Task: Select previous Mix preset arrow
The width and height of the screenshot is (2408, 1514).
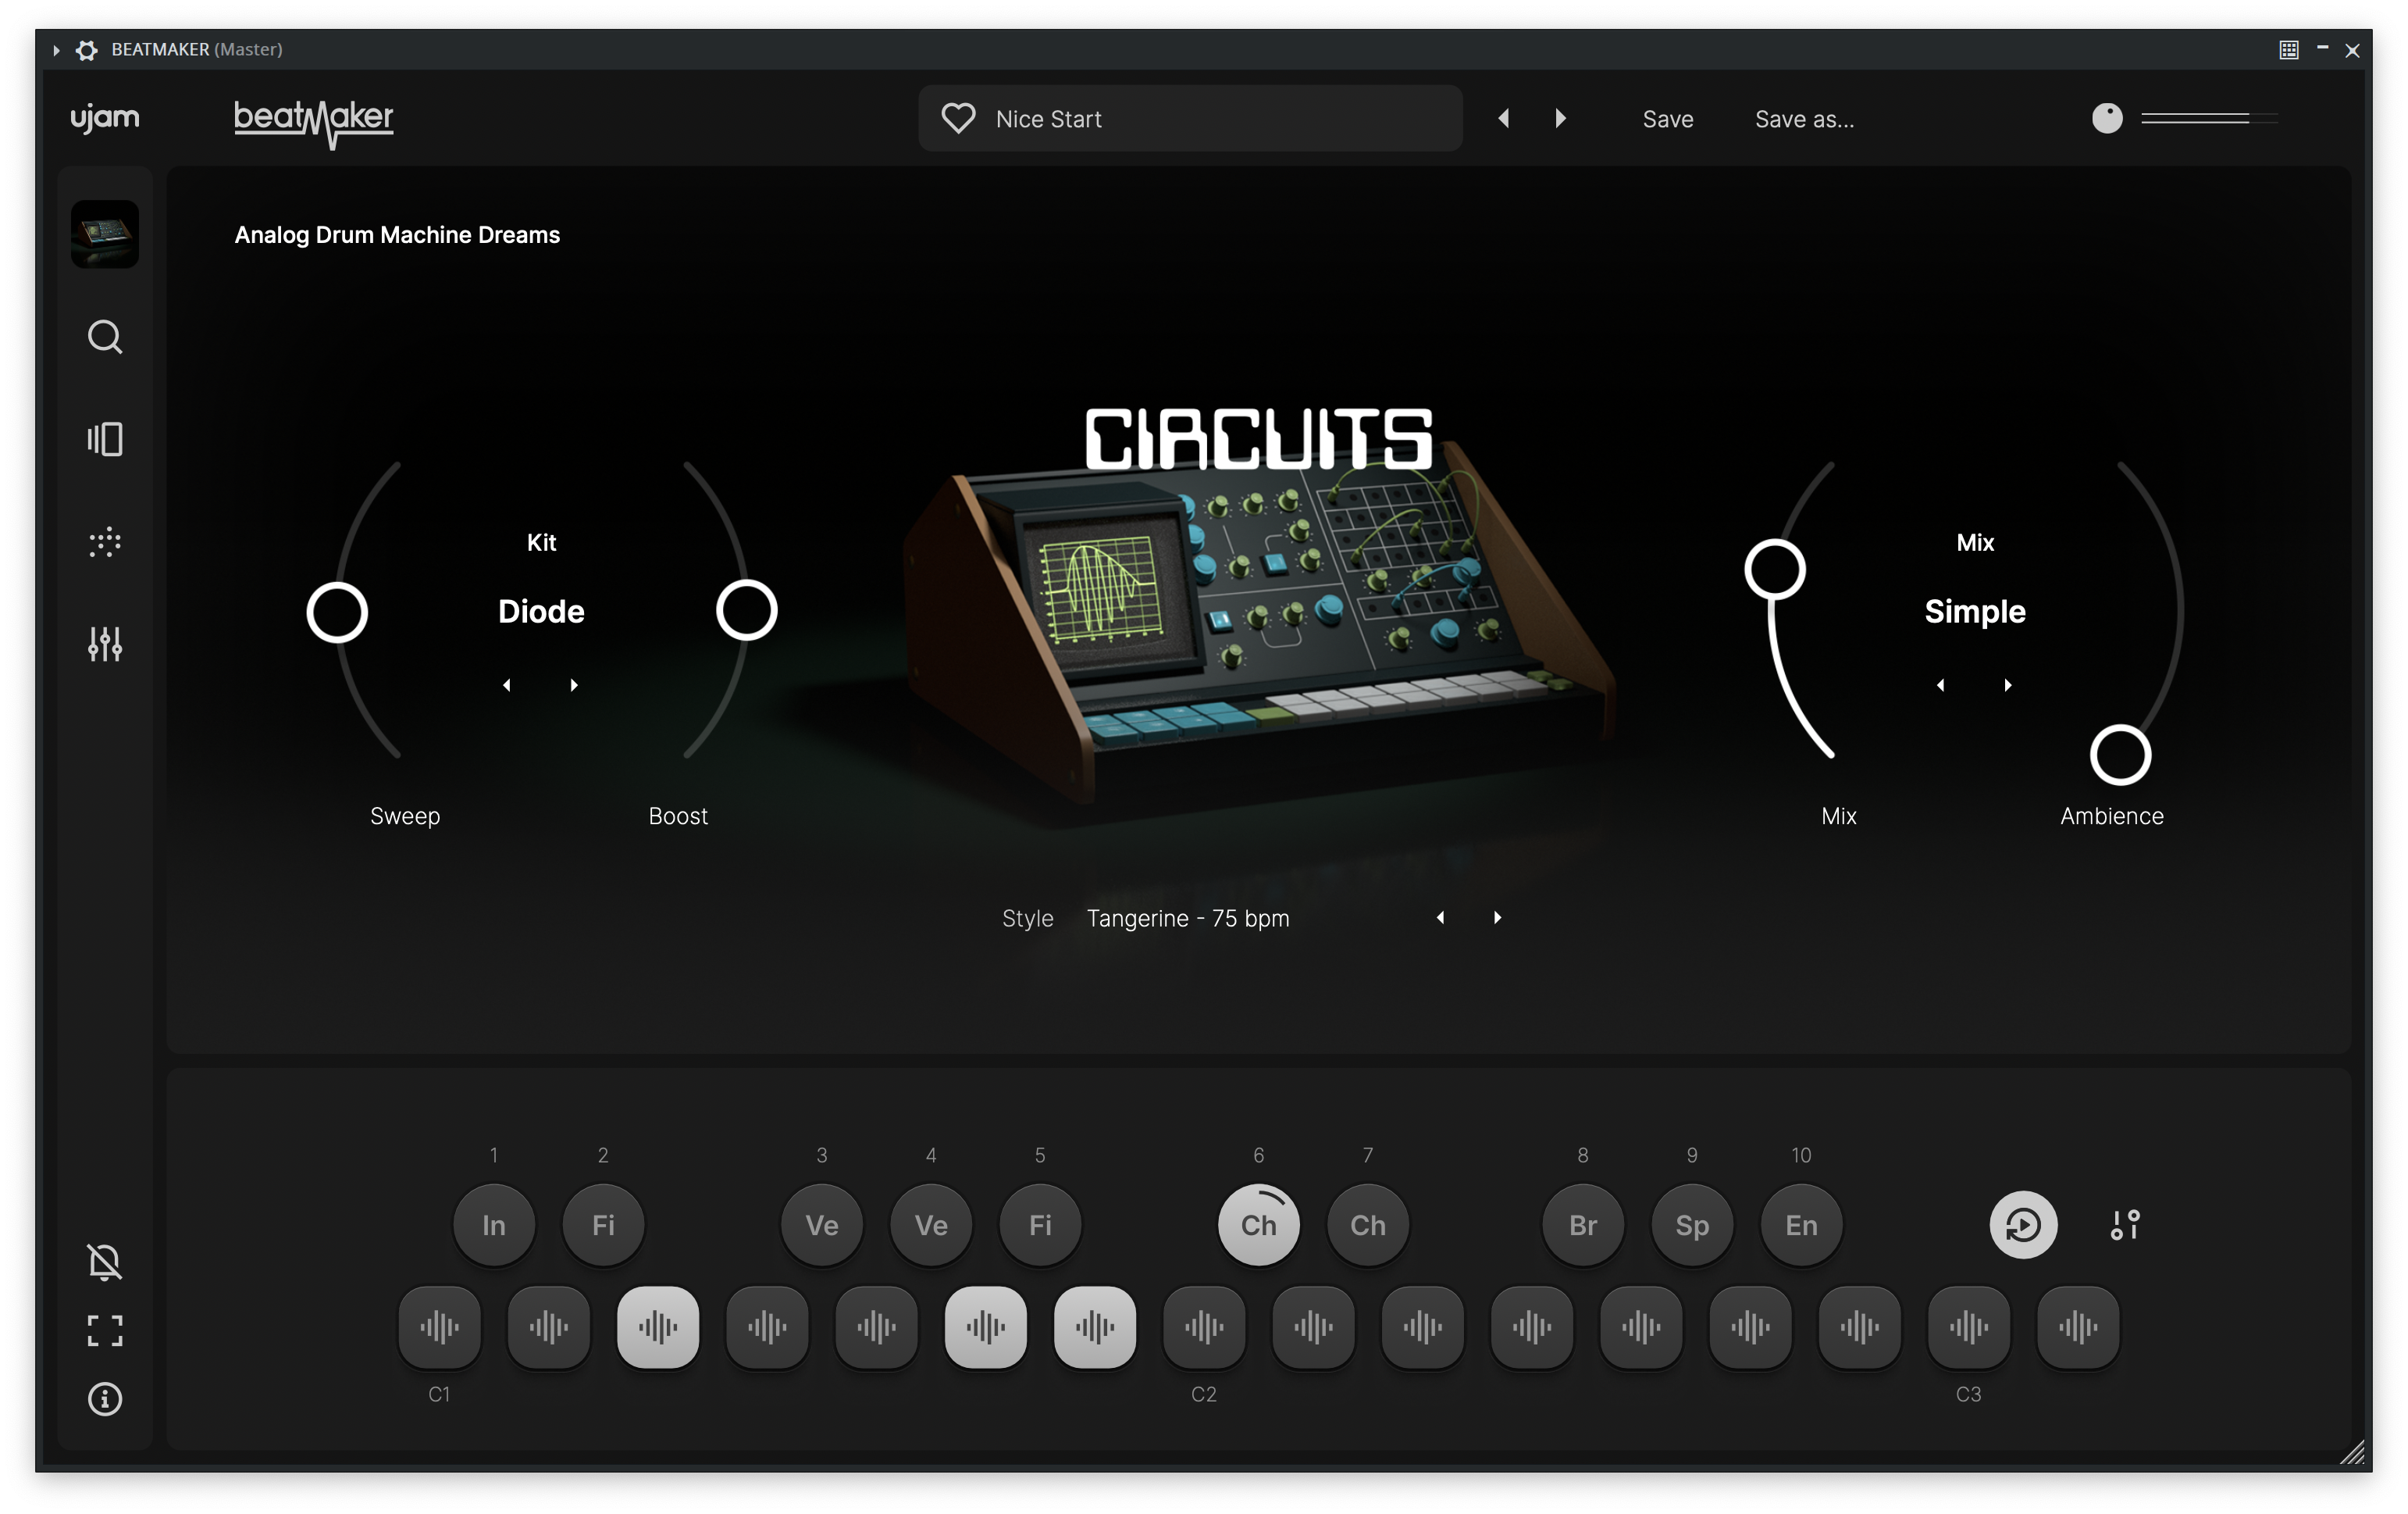Action: [1941, 685]
